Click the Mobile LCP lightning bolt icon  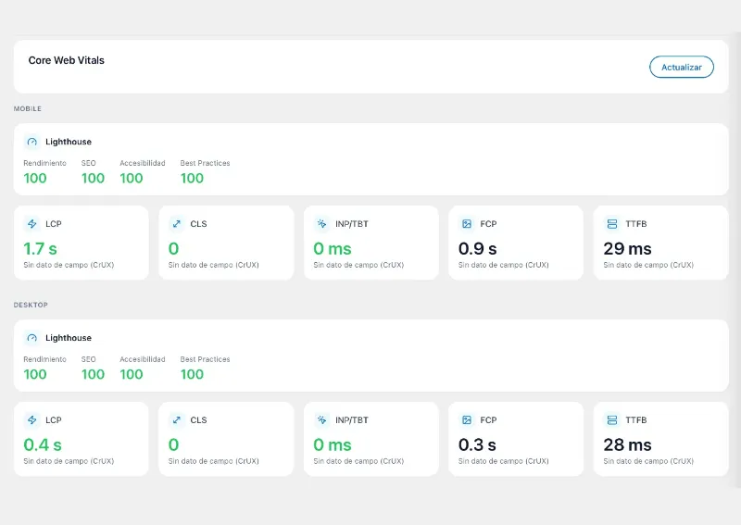pyautogui.click(x=31, y=224)
